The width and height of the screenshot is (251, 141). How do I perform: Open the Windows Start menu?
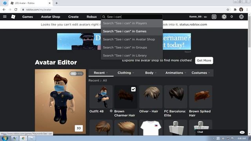(x=5, y=138)
